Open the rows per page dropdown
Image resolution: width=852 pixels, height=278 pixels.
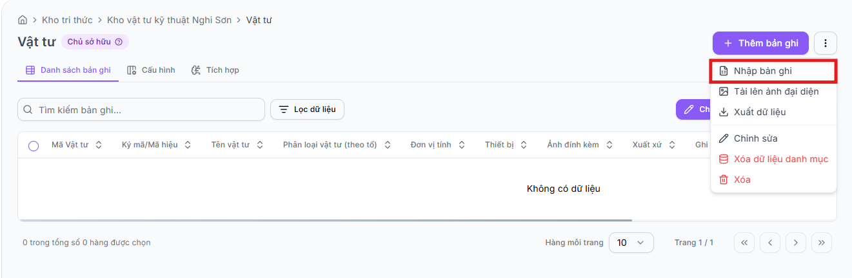tap(631, 243)
